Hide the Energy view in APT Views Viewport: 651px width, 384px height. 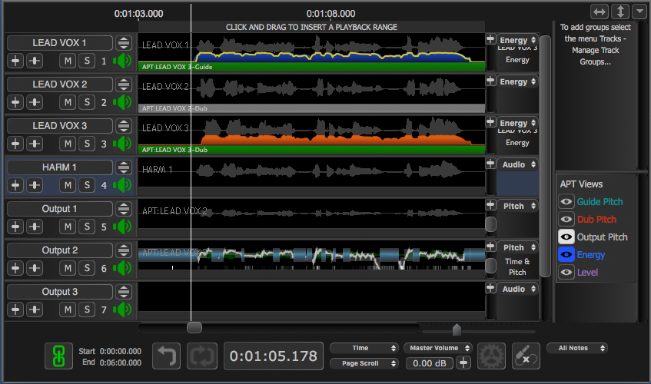(x=567, y=255)
